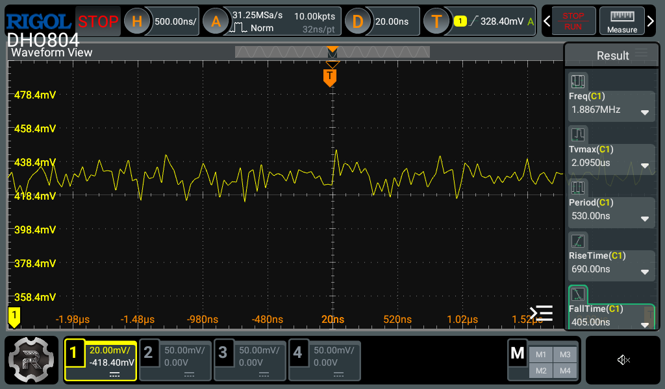Click the delay D icon

(357, 21)
